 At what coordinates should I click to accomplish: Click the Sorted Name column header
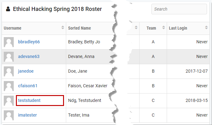80,28
